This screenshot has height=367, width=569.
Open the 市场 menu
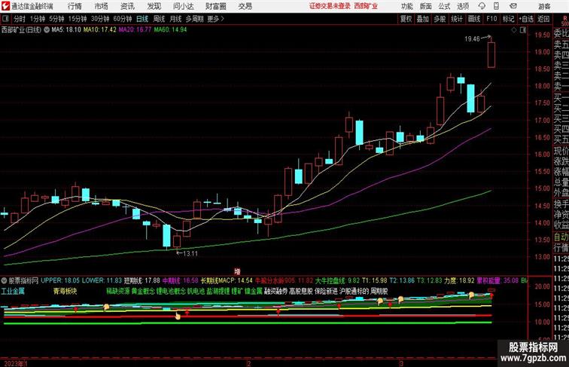tap(101, 6)
